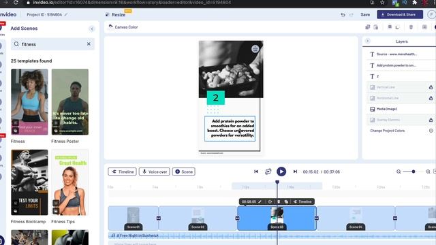Select Scene 01 clip

click(134, 218)
